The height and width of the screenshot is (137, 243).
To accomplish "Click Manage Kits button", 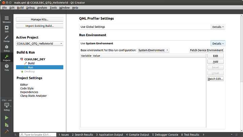I will [x=39, y=19].
